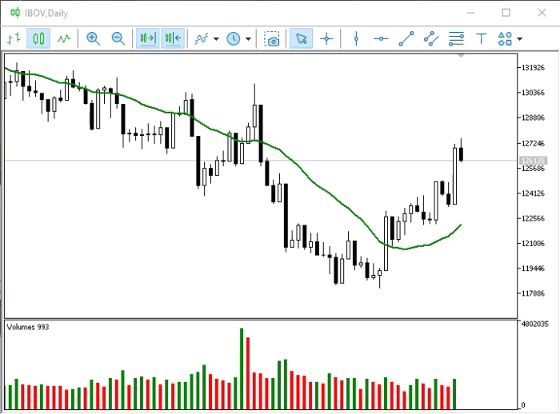560x414 pixels.
Task: Minimize the IBOV chart window
Action: tap(470, 13)
